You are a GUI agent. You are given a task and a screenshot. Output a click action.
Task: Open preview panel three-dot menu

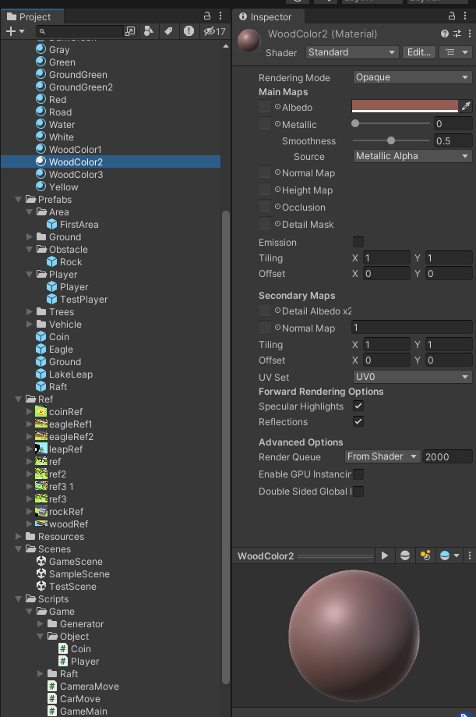click(470, 555)
